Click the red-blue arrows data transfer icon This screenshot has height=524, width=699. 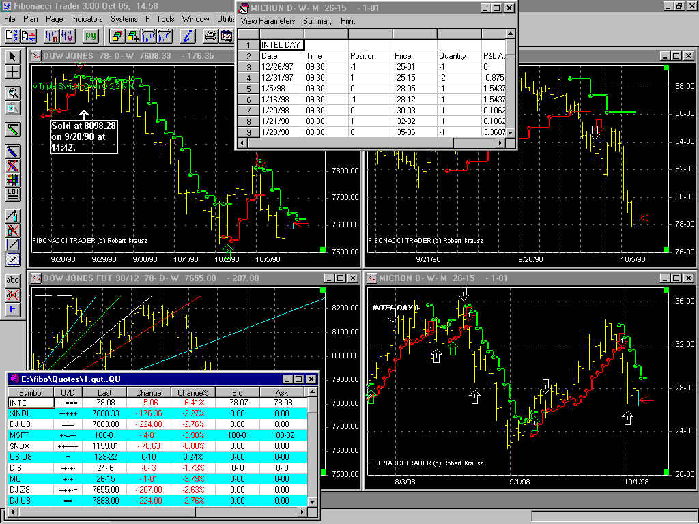point(29,35)
